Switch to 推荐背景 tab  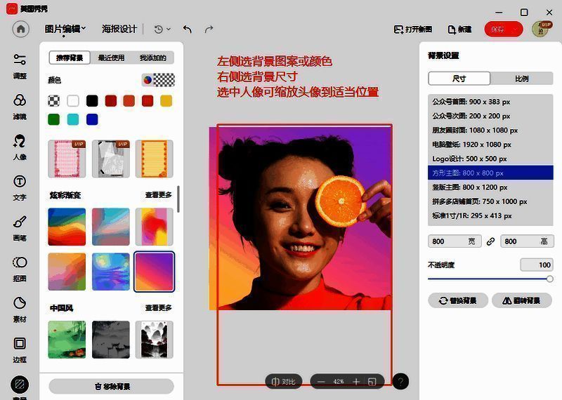(x=70, y=58)
